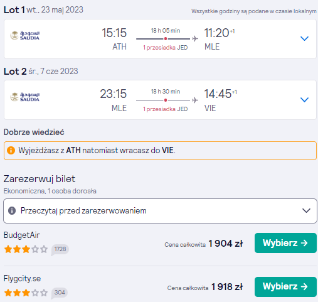Expand Lot 1 flight details chevron
The image size is (318, 302).
point(304,38)
